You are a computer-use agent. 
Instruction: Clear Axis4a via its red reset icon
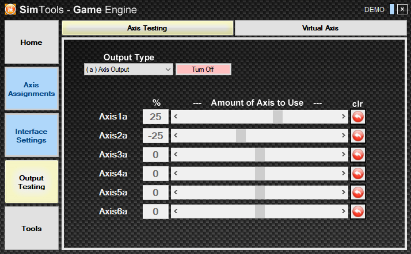click(358, 174)
